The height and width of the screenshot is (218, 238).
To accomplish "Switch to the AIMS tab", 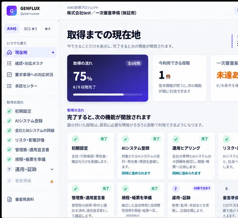I will tap(12, 29).
